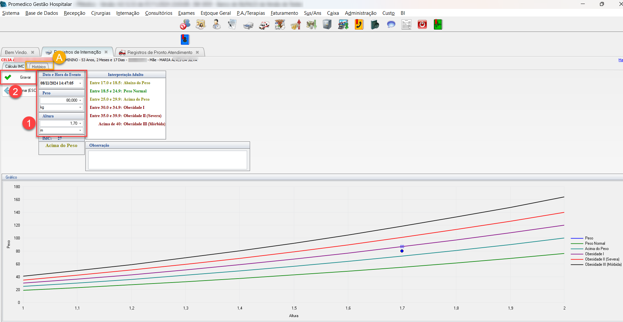623x322 pixels.
Task: Open the blue chat bubble icon
Action: [x=391, y=25]
